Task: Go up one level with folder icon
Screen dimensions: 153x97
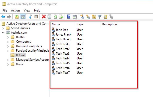Action: point(17,17)
